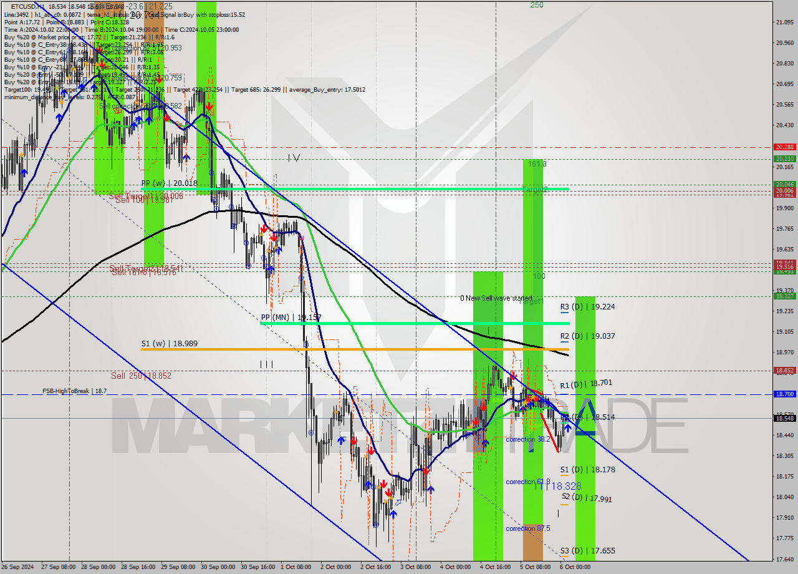Select the correction 38.2 label
The height and width of the screenshot is (574, 798).
(528, 440)
